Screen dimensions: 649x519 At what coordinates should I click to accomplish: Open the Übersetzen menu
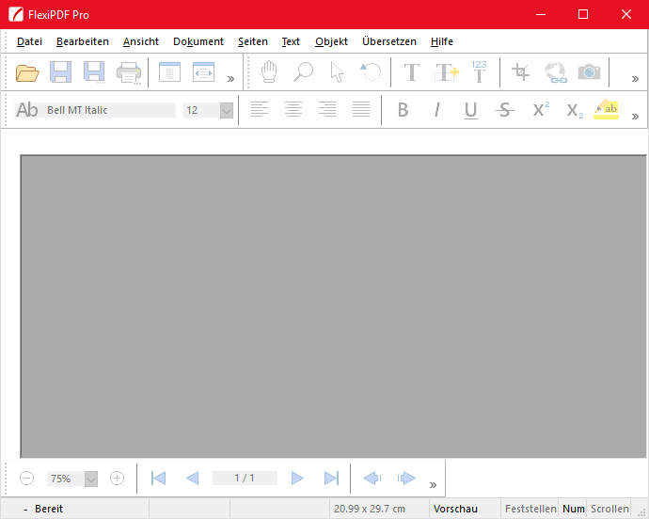click(x=388, y=41)
